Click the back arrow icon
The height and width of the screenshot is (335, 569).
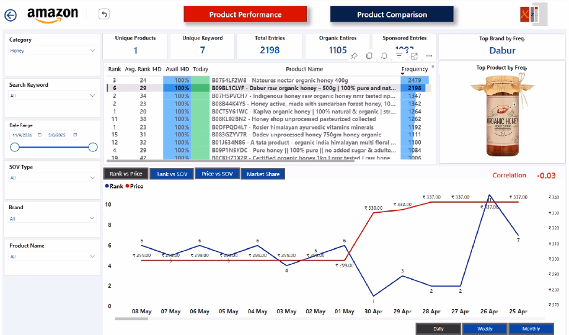[x=11, y=15]
